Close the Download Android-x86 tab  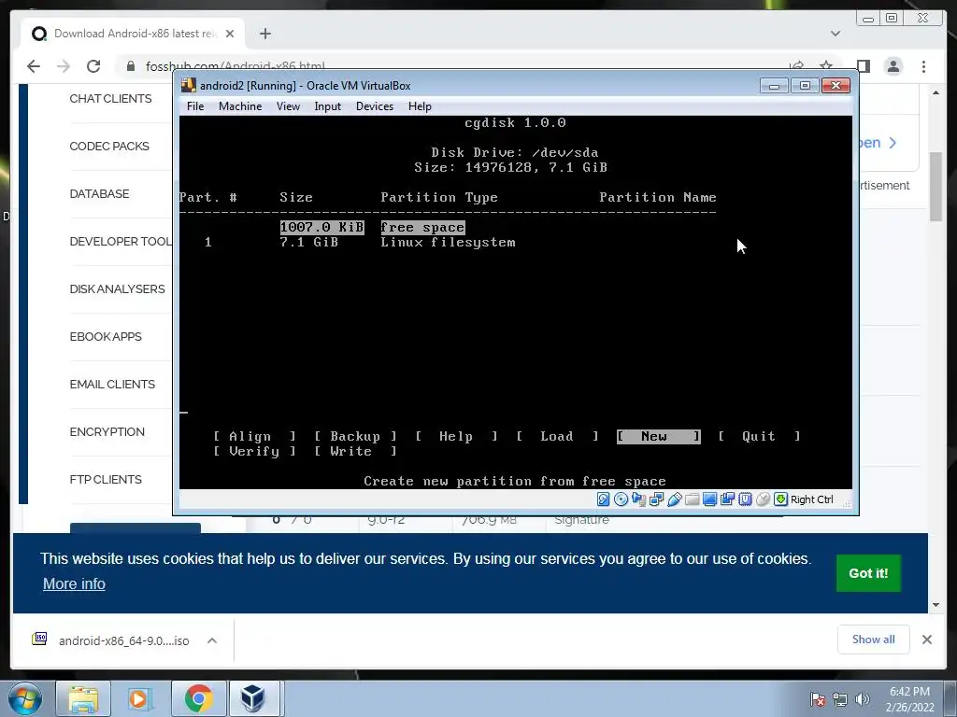coord(230,34)
